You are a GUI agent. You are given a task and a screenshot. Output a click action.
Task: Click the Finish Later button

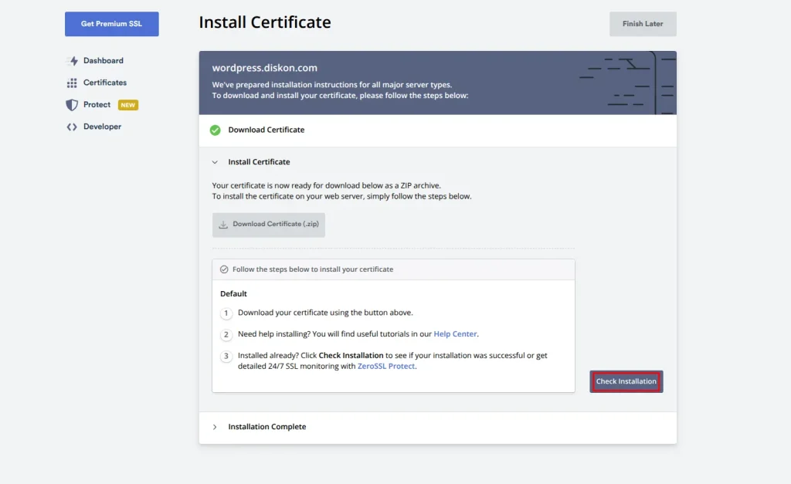(x=643, y=24)
